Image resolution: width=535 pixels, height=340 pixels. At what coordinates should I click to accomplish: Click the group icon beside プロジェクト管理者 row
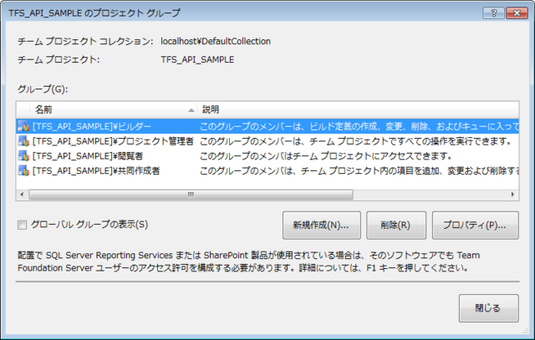23,141
